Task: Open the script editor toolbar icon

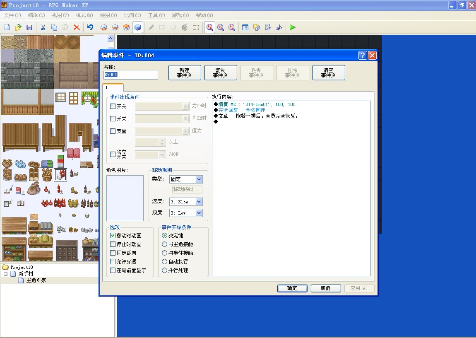Action: pyautogui.click(x=268, y=27)
